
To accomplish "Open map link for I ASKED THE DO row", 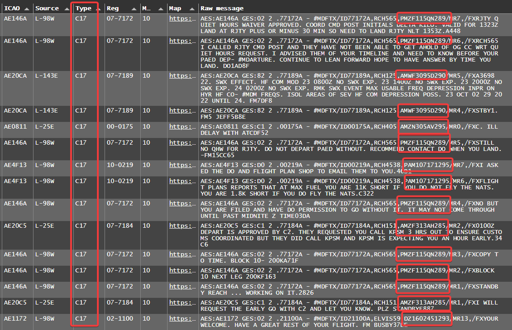I will (182, 165).
